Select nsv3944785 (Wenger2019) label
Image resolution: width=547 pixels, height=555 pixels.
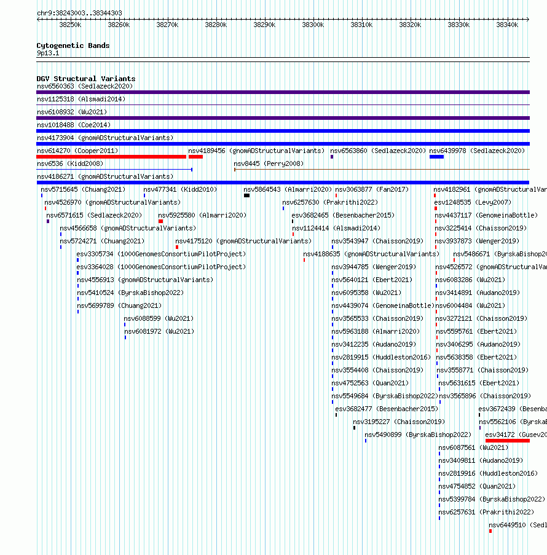pyautogui.click(x=374, y=267)
